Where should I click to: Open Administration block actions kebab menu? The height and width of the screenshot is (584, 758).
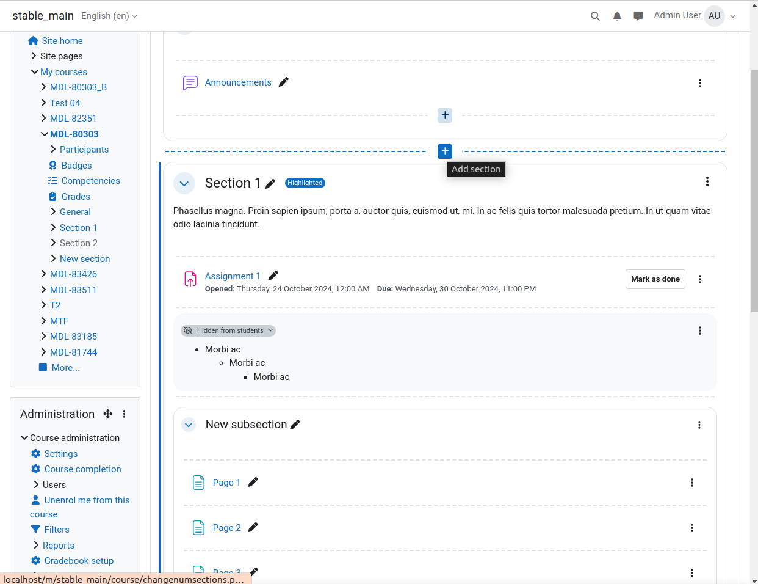(124, 414)
